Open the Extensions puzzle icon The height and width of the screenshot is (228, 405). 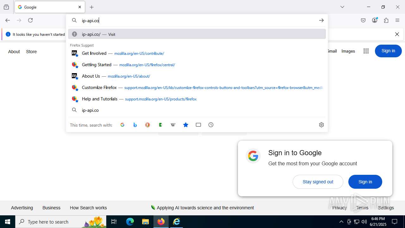[x=386, y=20]
